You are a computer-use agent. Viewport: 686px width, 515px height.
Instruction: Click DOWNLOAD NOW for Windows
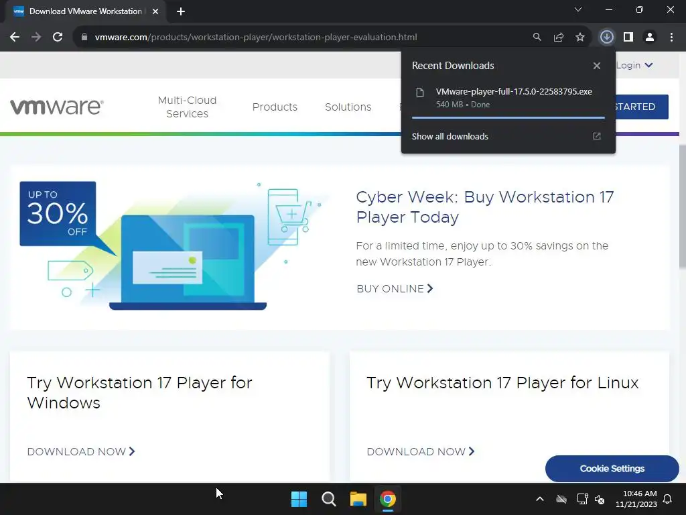click(81, 451)
